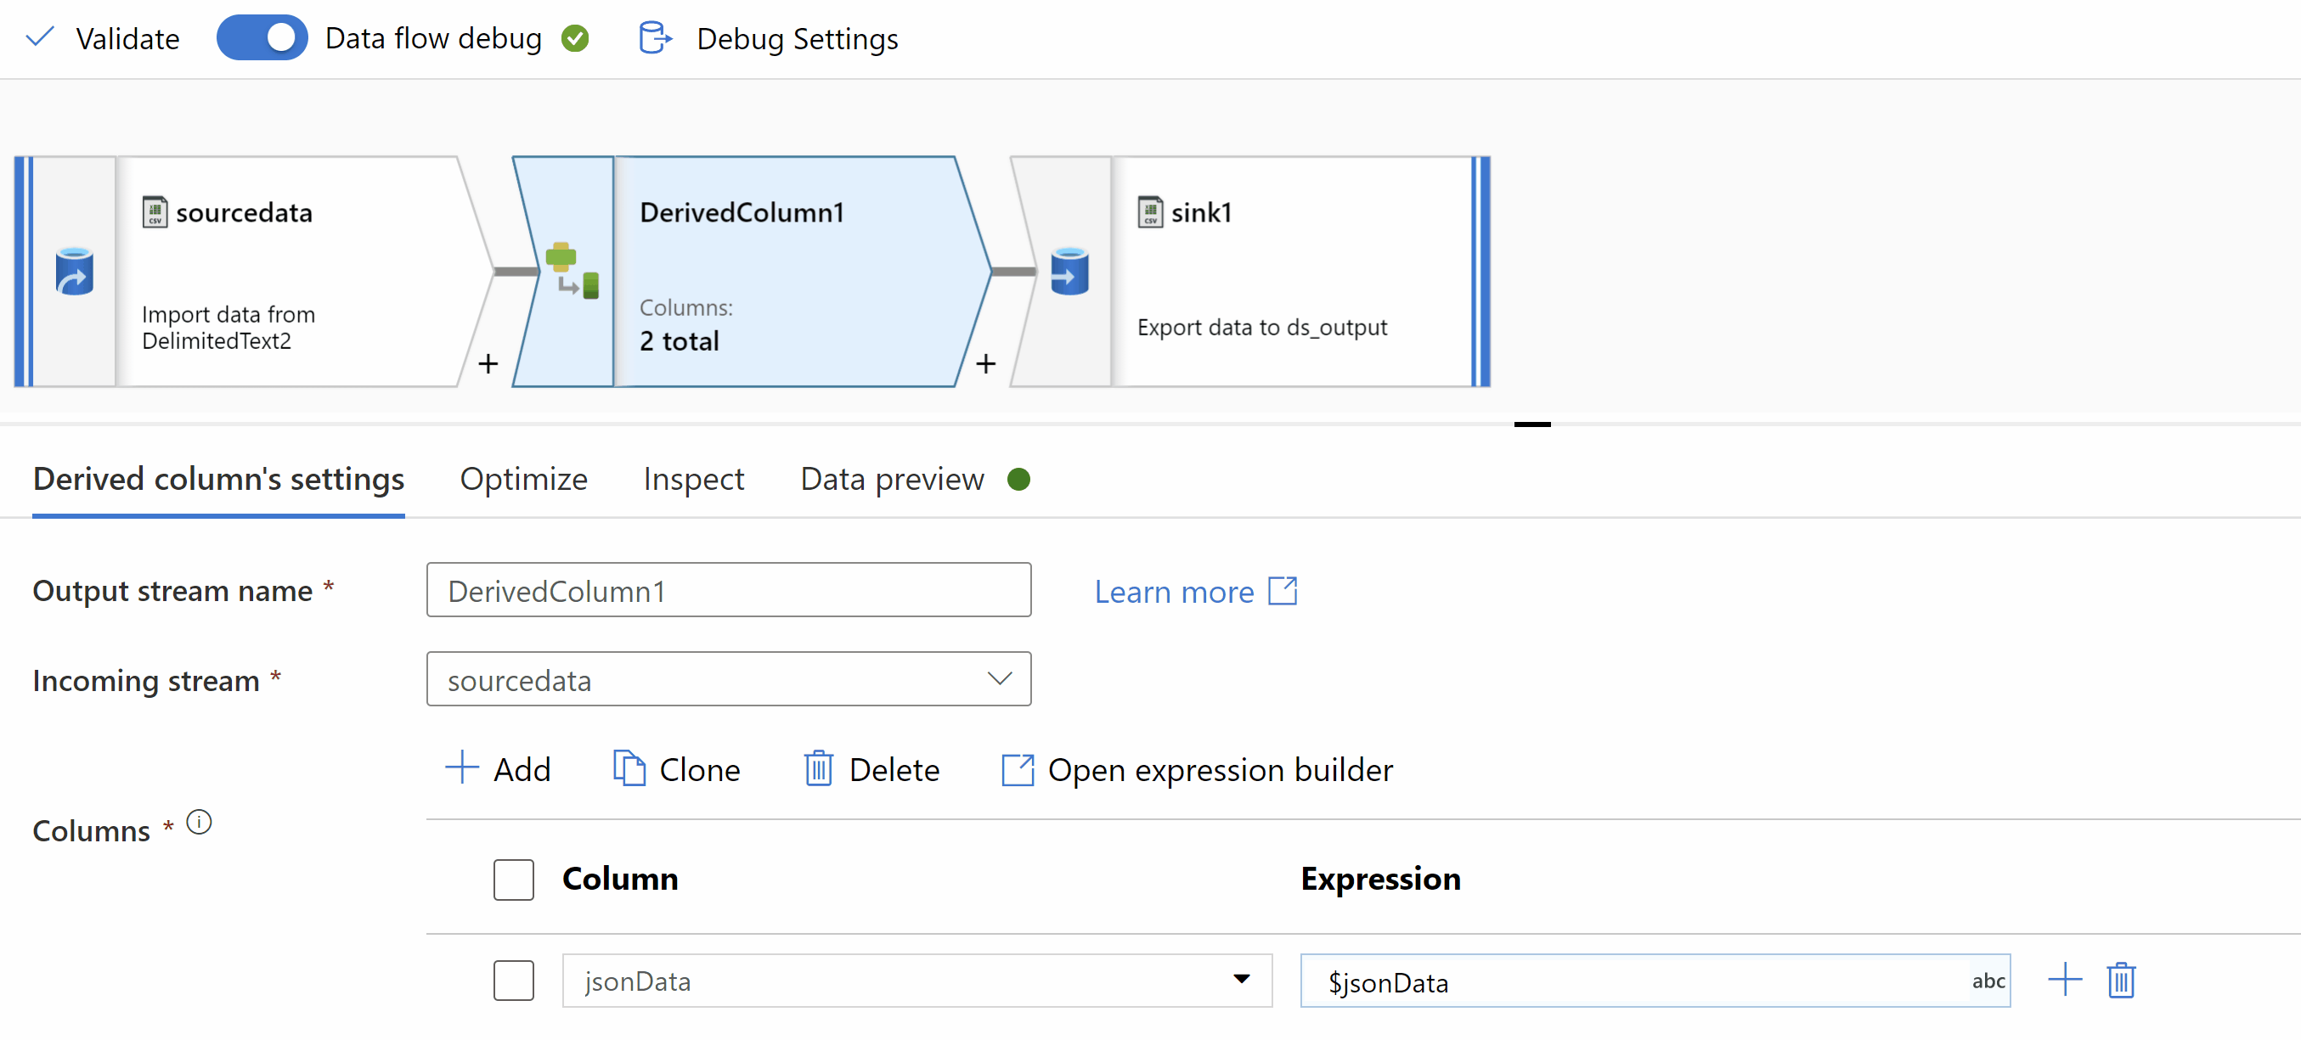Click the Validate checkmark icon
The width and height of the screenshot is (2301, 1040).
pos(40,37)
